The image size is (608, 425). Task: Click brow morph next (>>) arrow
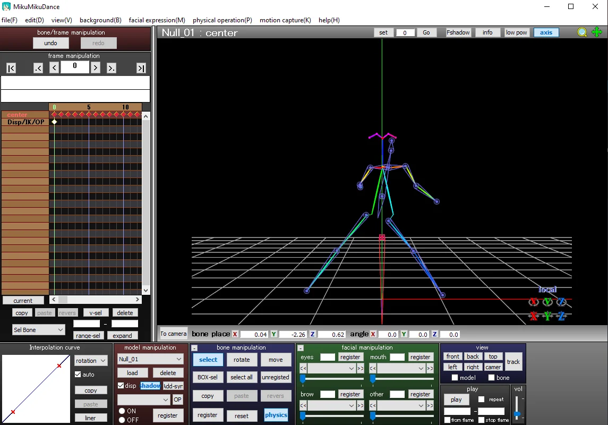(x=360, y=406)
